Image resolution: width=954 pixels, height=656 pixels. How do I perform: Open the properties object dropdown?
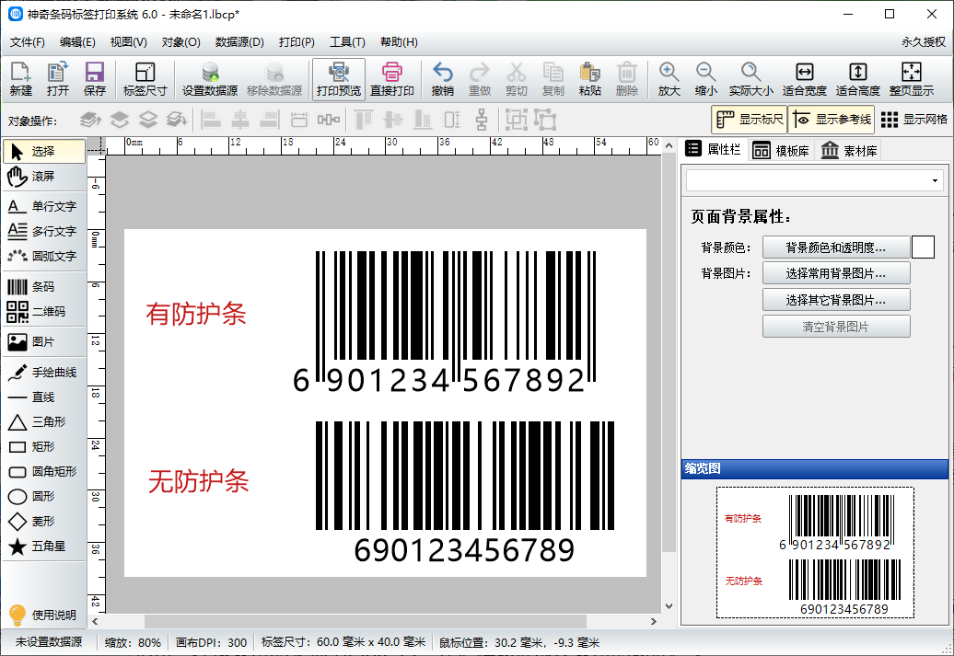[x=815, y=180]
